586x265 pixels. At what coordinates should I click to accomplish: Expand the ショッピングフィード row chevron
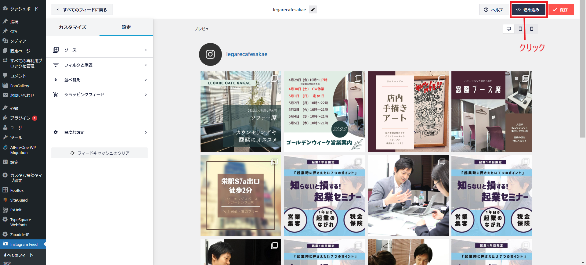click(x=146, y=95)
